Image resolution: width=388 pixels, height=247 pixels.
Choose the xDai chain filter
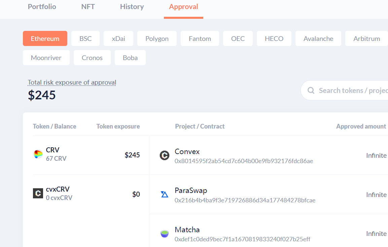pos(118,39)
